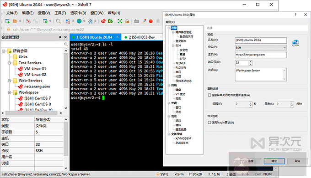Click the search magnifier in session manager
Image resolution: width=311 pixels, height=178 pixels.
point(66,45)
